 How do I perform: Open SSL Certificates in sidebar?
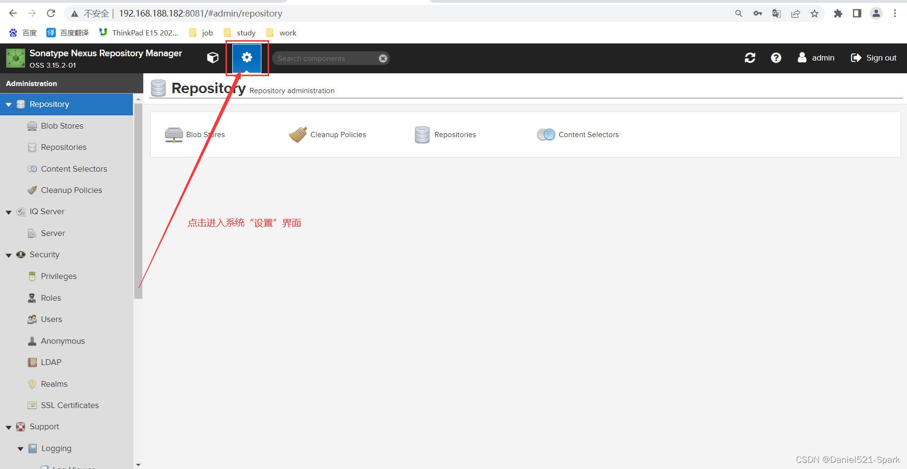coord(70,405)
